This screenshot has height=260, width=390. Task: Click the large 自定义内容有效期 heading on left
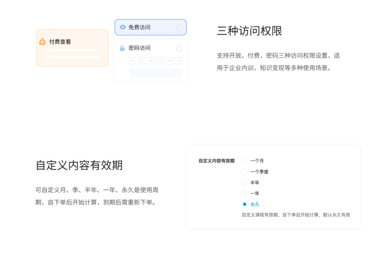79,165
